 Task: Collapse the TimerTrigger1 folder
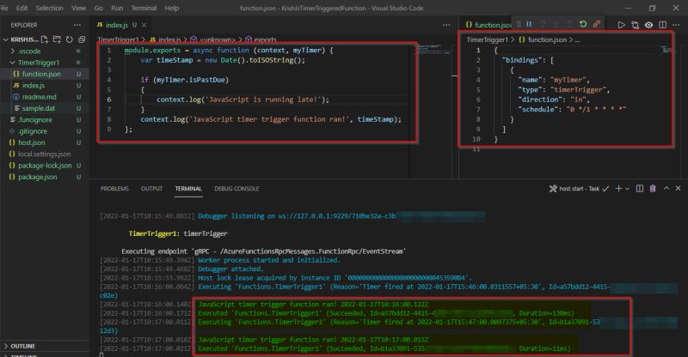34,63
